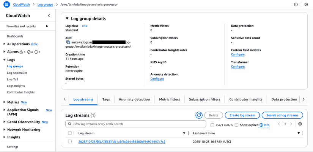Click the Delete button

[214, 115]
